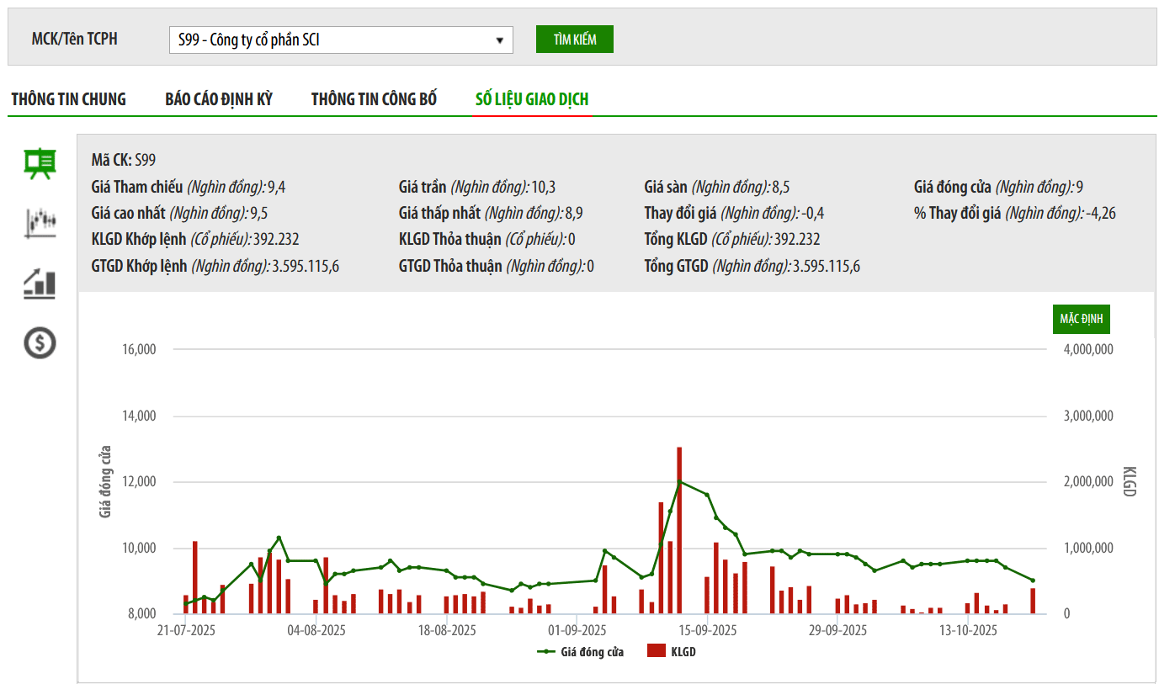Image resolution: width=1159 pixels, height=684 pixels.
Task: Click the green line marker in legend
Action: point(545,652)
